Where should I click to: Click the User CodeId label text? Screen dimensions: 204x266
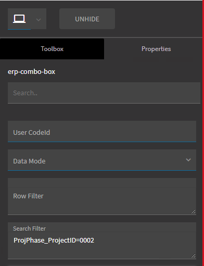point(32,132)
